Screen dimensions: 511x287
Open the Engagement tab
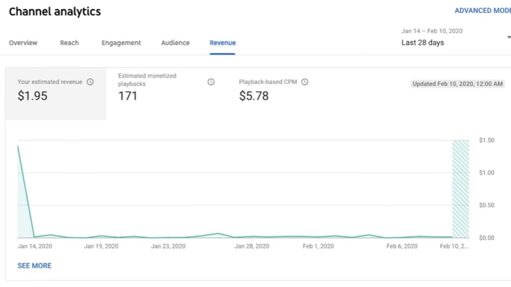tap(121, 43)
